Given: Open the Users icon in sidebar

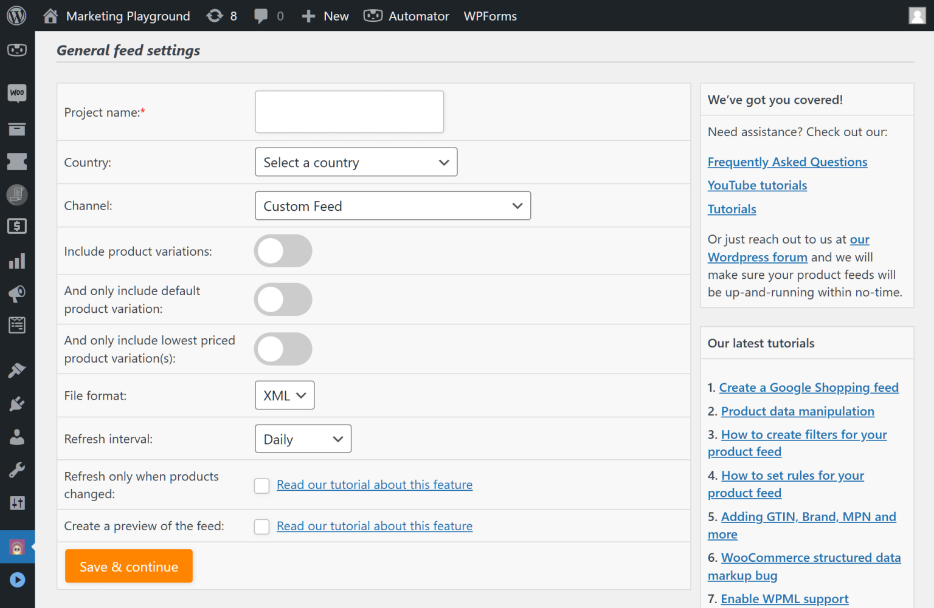Looking at the screenshot, I should [x=16, y=437].
